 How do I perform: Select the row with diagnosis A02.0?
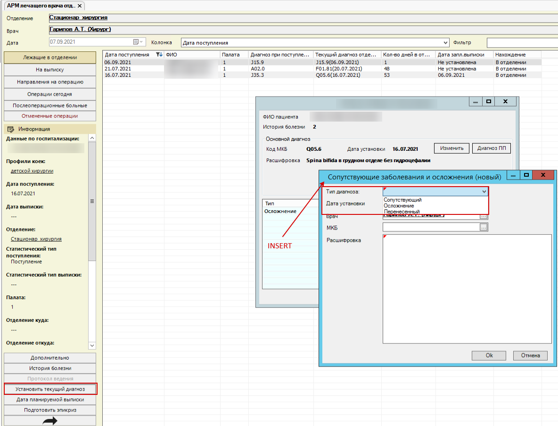coord(322,69)
